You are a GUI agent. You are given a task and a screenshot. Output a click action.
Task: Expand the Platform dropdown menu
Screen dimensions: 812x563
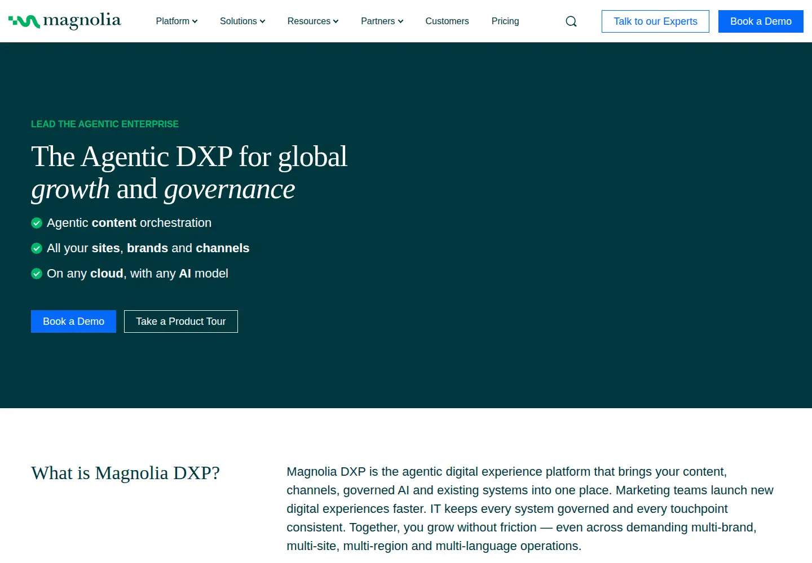click(x=176, y=21)
